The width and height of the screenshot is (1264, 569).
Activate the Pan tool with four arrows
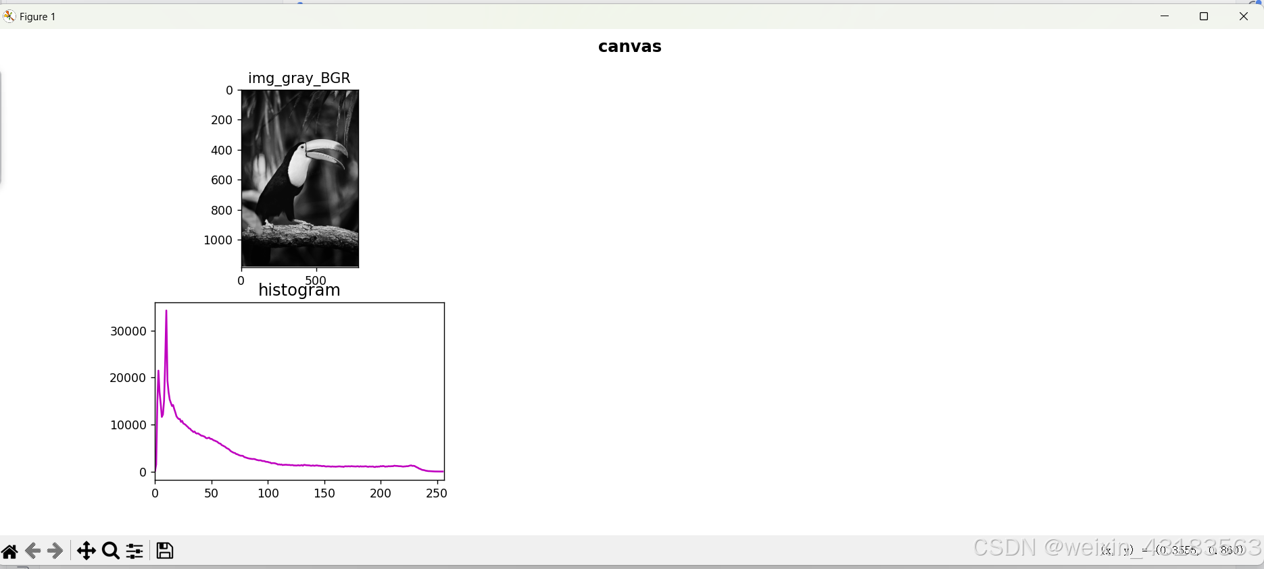pyautogui.click(x=86, y=551)
